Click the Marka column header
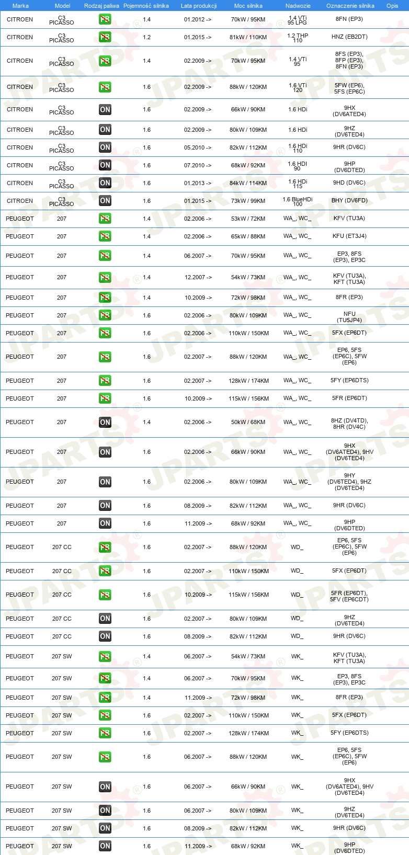 (x=20, y=6)
